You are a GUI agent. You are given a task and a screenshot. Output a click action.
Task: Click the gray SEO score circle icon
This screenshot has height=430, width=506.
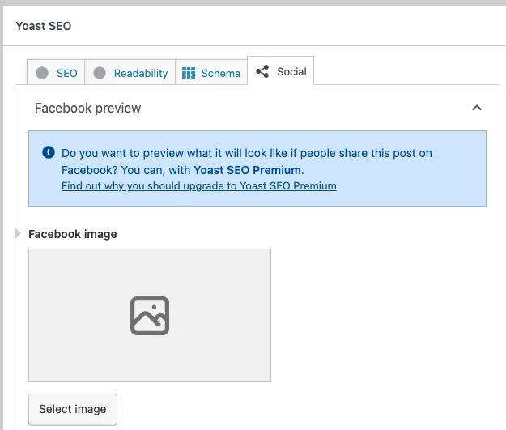click(42, 73)
